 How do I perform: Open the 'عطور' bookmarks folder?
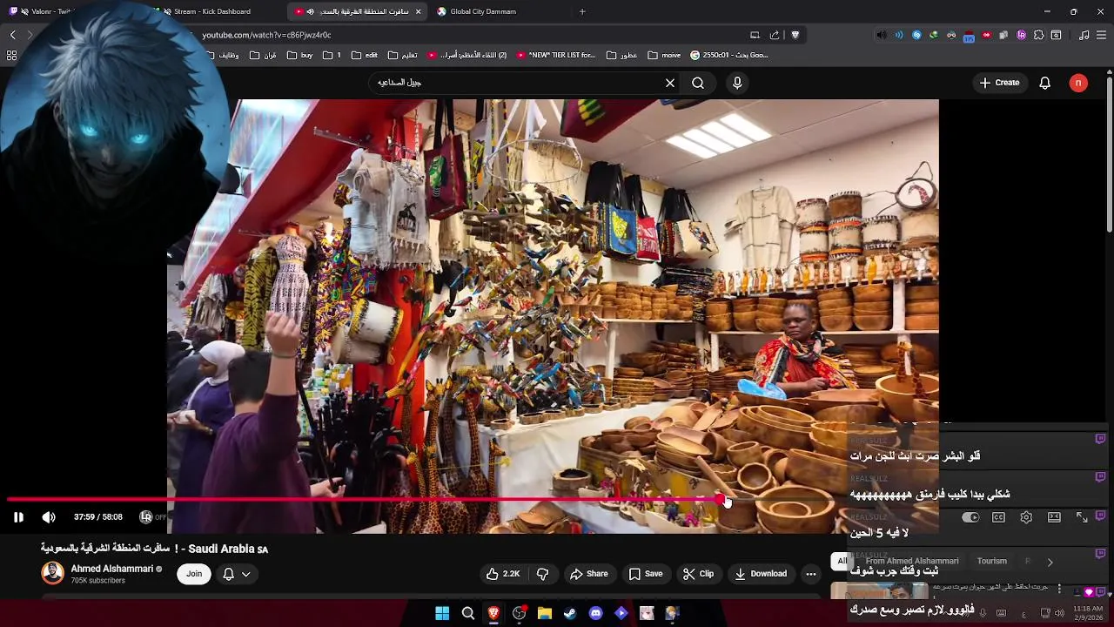coord(621,55)
